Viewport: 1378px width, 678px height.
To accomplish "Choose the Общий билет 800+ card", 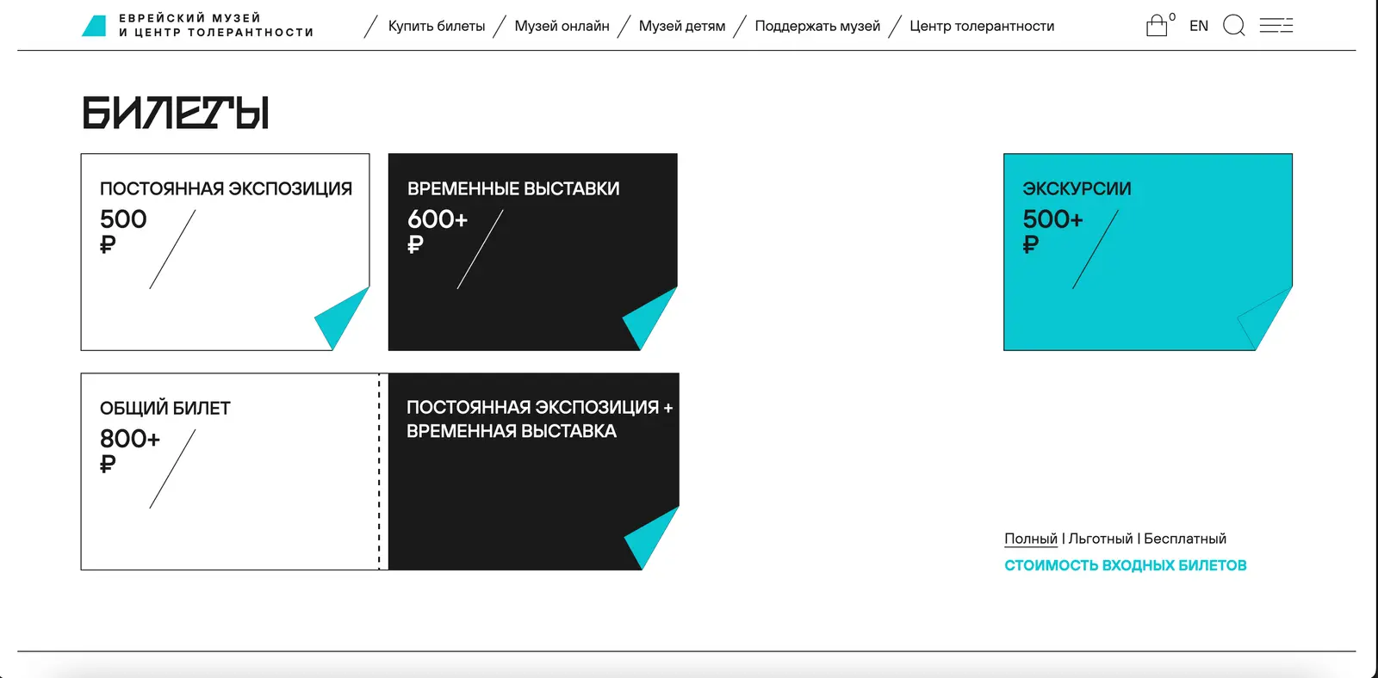I will coord(230,472).
